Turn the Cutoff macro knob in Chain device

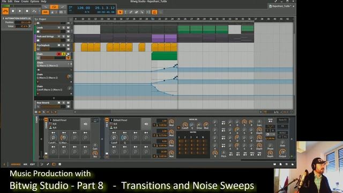(x=53, y=138)
